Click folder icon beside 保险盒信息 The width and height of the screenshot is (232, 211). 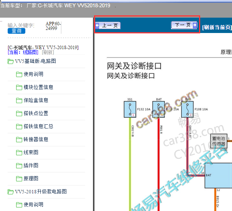pyautogui.click(x=19, y=101)
